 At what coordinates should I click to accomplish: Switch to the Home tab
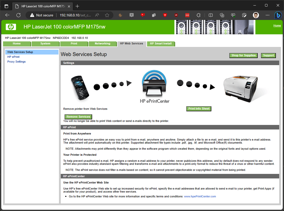pyautogui.click(x=17, y=43)
